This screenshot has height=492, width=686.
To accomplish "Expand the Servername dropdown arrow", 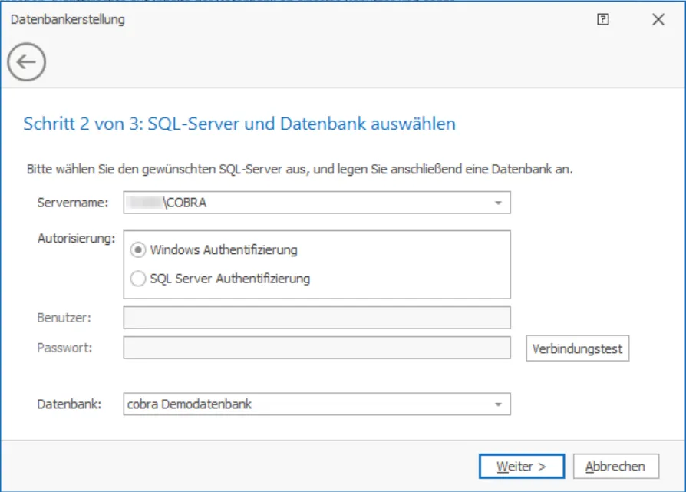I will pos(498,203).
